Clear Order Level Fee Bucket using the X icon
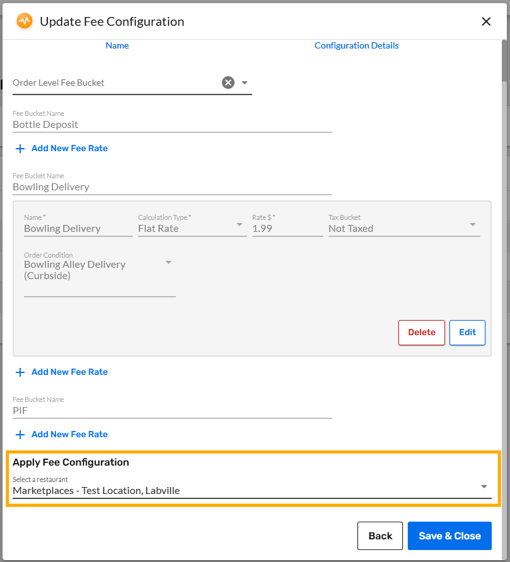Viewport: 510px width, 562px height. pos(228,82)
